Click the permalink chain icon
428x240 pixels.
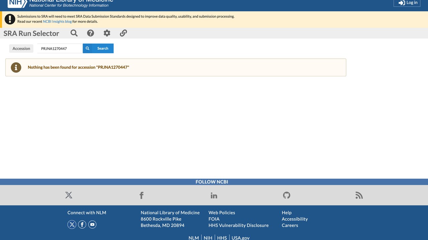123,33
